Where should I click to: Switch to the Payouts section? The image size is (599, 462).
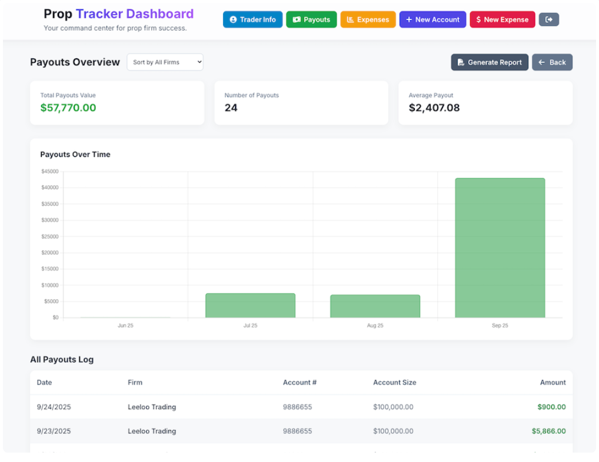(311, 19)
